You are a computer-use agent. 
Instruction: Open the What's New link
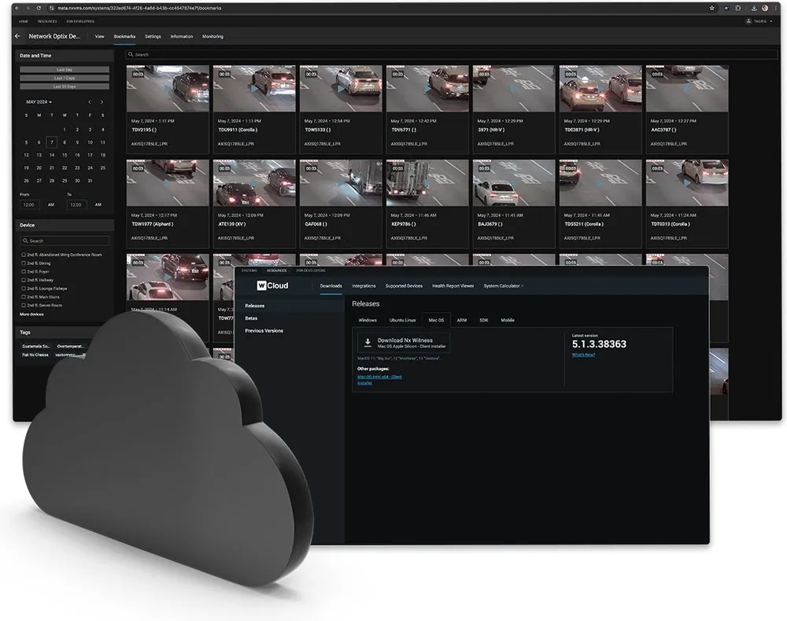click(x=583, y=355)
